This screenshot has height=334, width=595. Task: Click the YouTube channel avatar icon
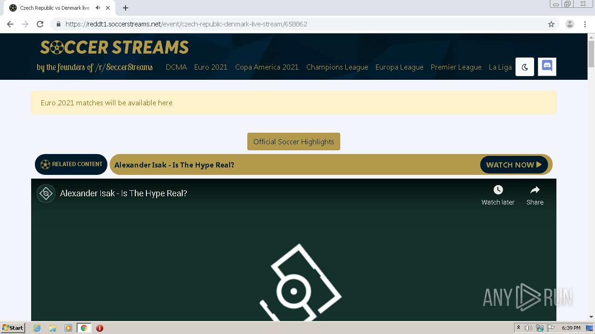pos(46,193)
